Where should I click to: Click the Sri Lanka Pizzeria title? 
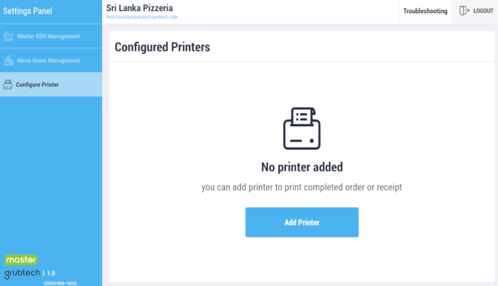(140, 8)
